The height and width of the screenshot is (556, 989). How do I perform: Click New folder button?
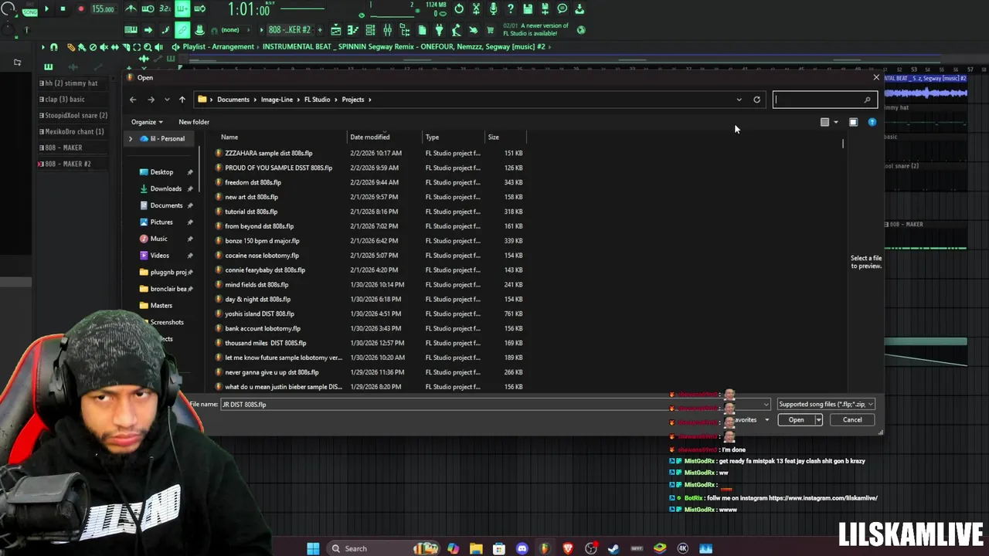coord(194,122)
